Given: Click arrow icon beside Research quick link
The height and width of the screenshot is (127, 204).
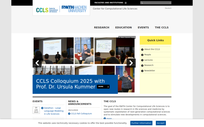Looking at the screenshot, I should pos(142,65).
